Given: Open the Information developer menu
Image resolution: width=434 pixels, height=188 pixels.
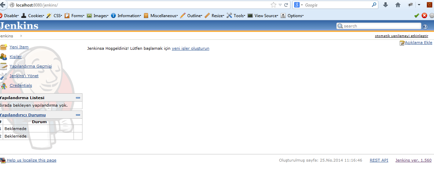Looking at the screenshot, I should click(x=126, y=15).
